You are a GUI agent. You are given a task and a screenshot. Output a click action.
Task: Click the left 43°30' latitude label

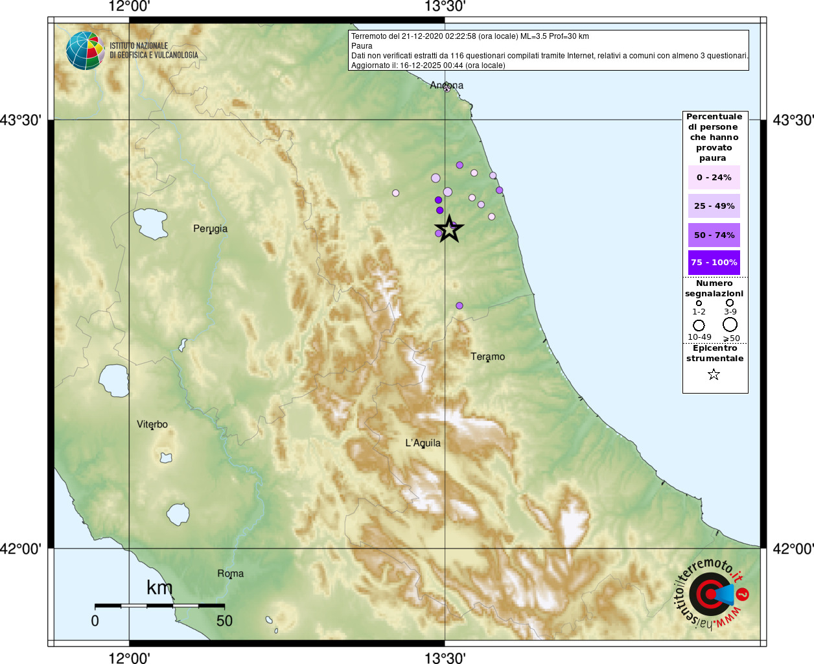pyautogui.click(x=21, y=120)
